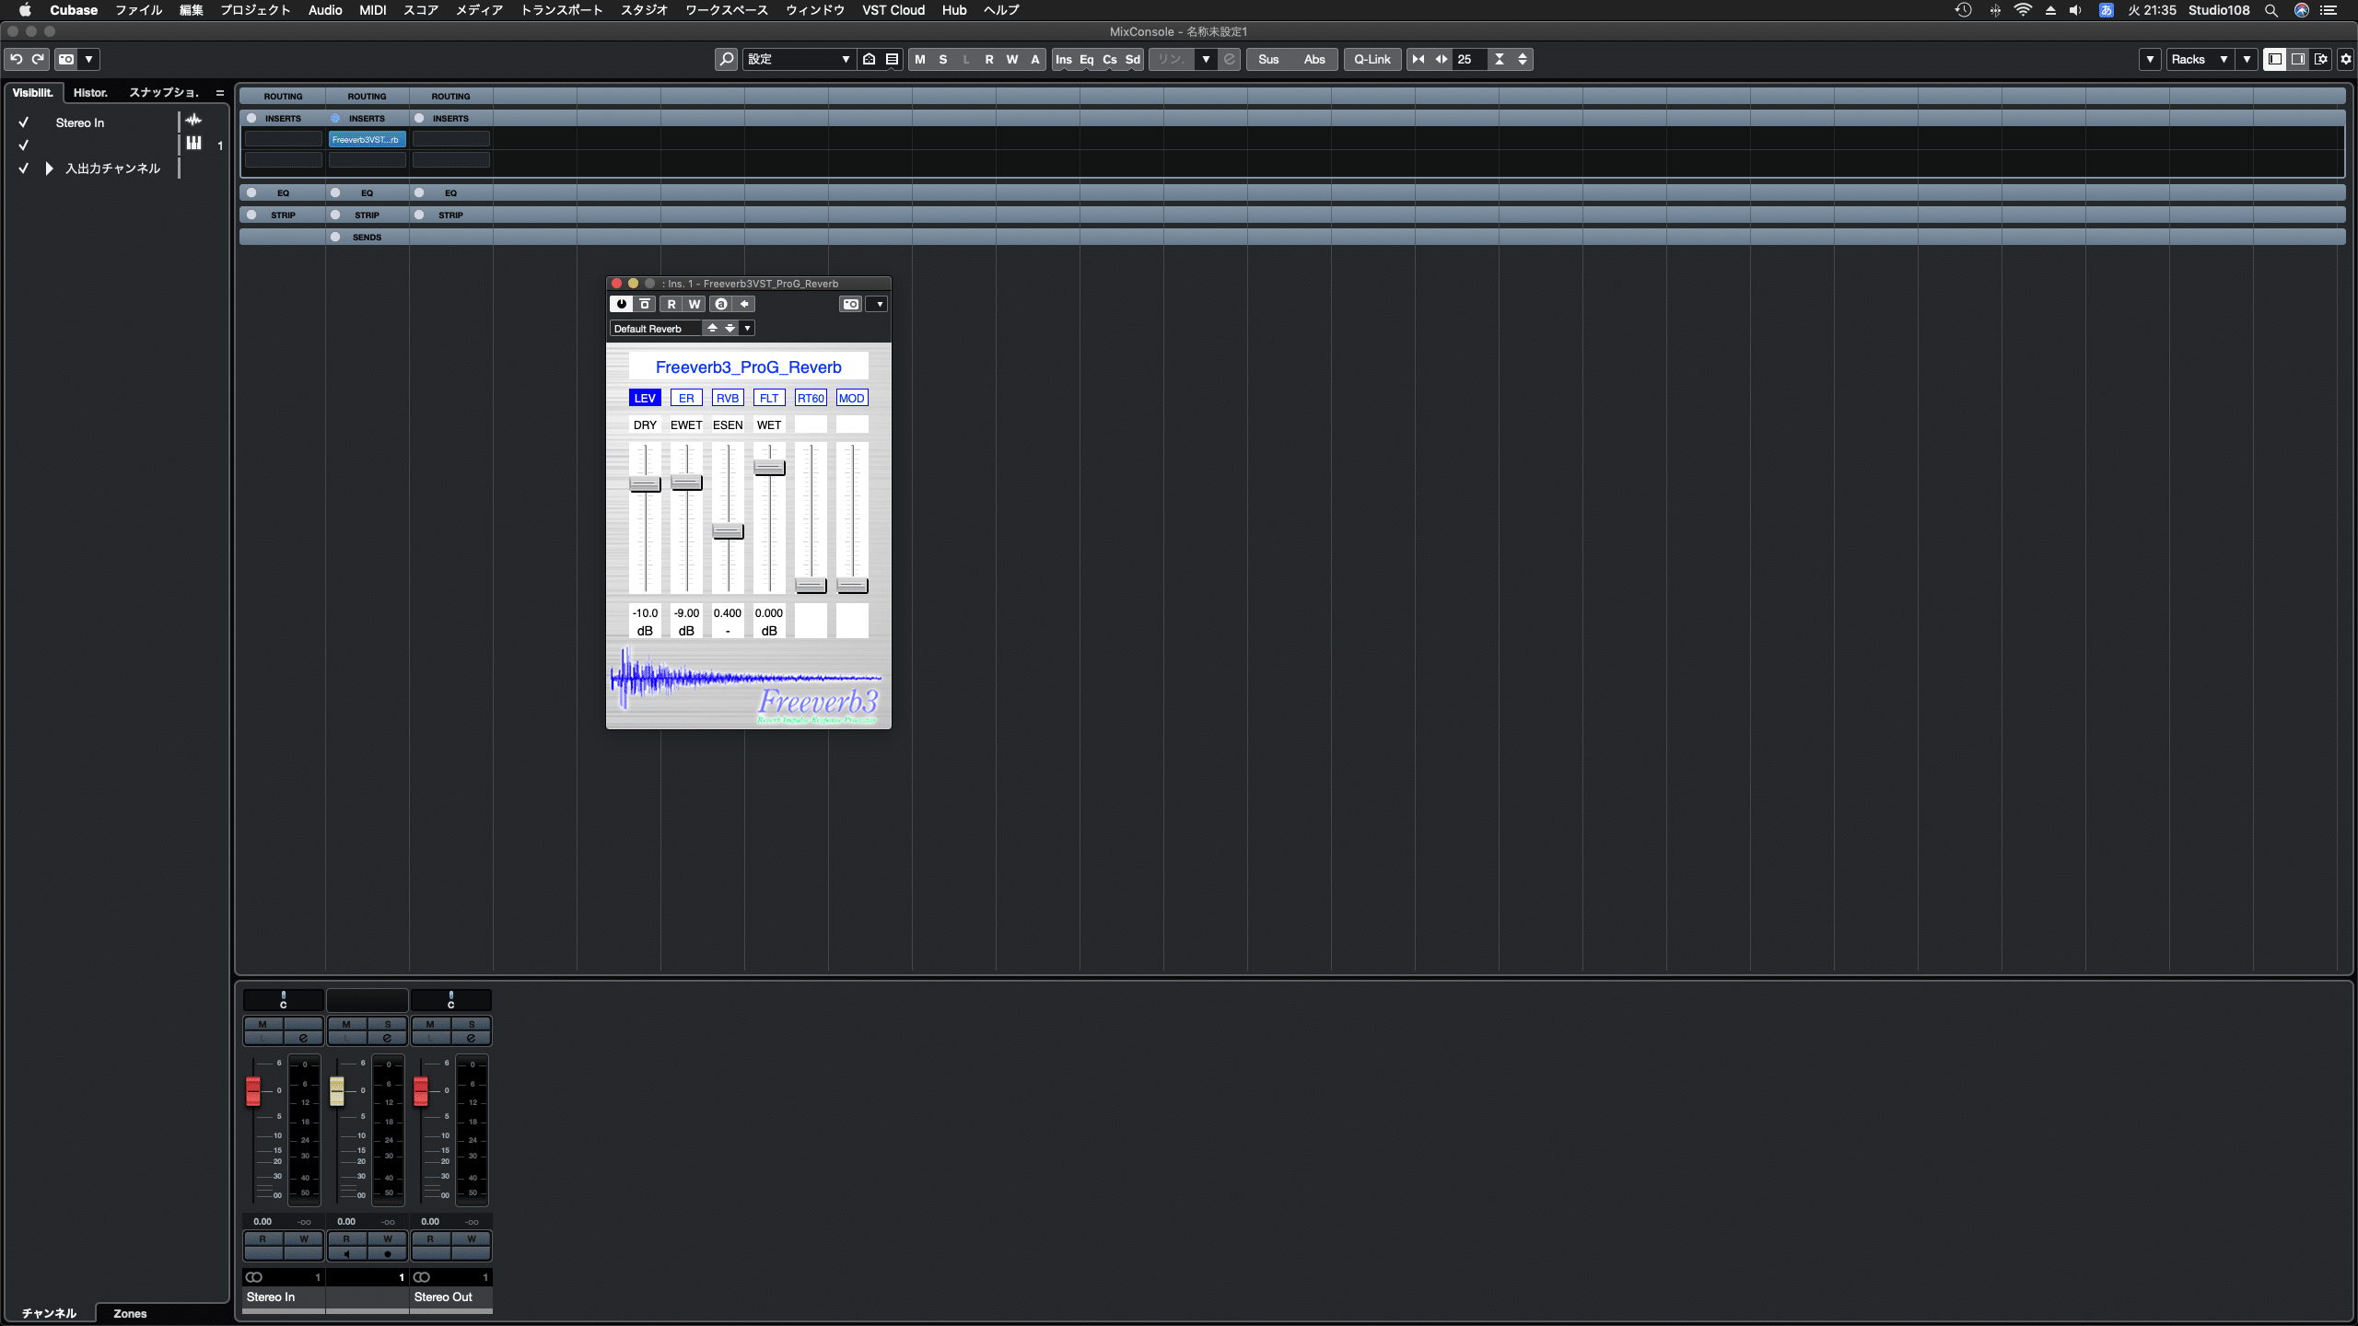Click the camera snapshot icon in plugin header
This screenshot has width=2358, height=1326.
point(850,304)
